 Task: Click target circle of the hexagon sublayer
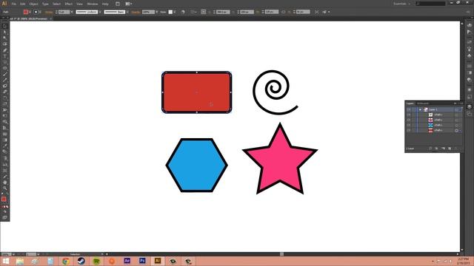(x=456, y=125)
